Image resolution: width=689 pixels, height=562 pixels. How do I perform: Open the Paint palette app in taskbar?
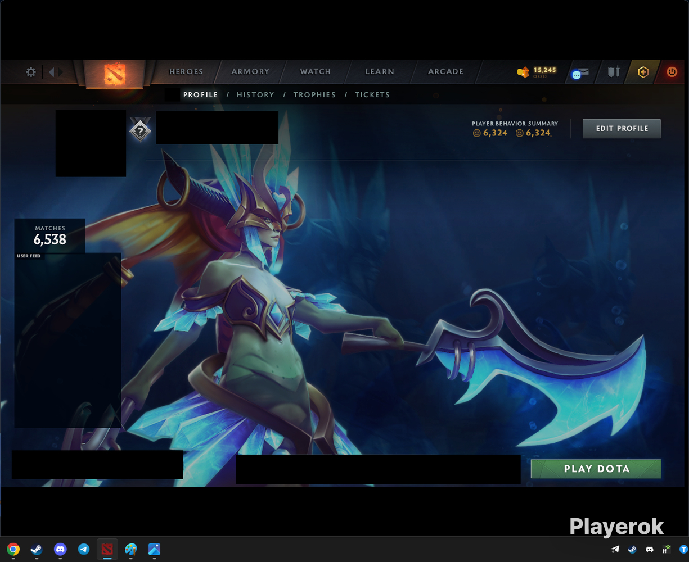pyautogui.click(x=131, y=550)
